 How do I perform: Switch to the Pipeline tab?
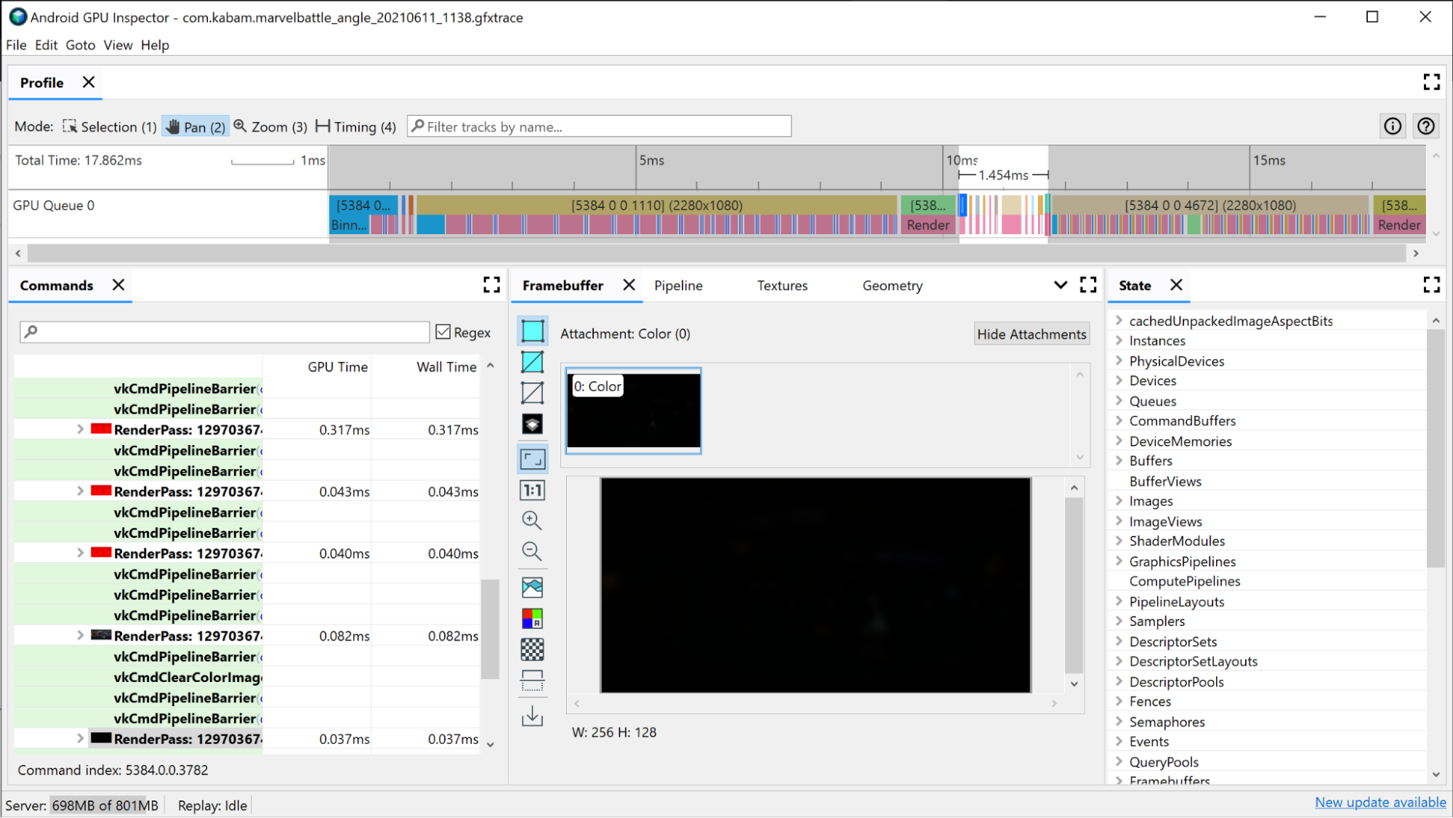pyautogui.click(x=677, y=286)
